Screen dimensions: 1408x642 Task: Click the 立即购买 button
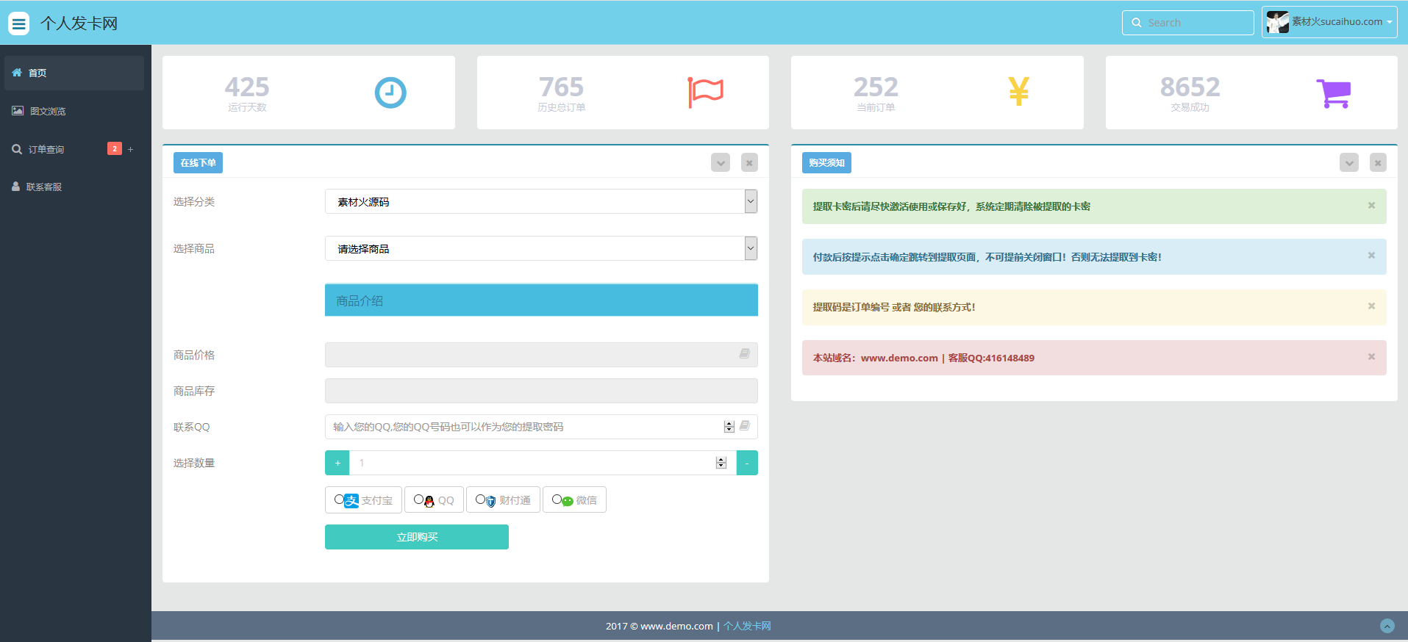(x=417, y=537)
